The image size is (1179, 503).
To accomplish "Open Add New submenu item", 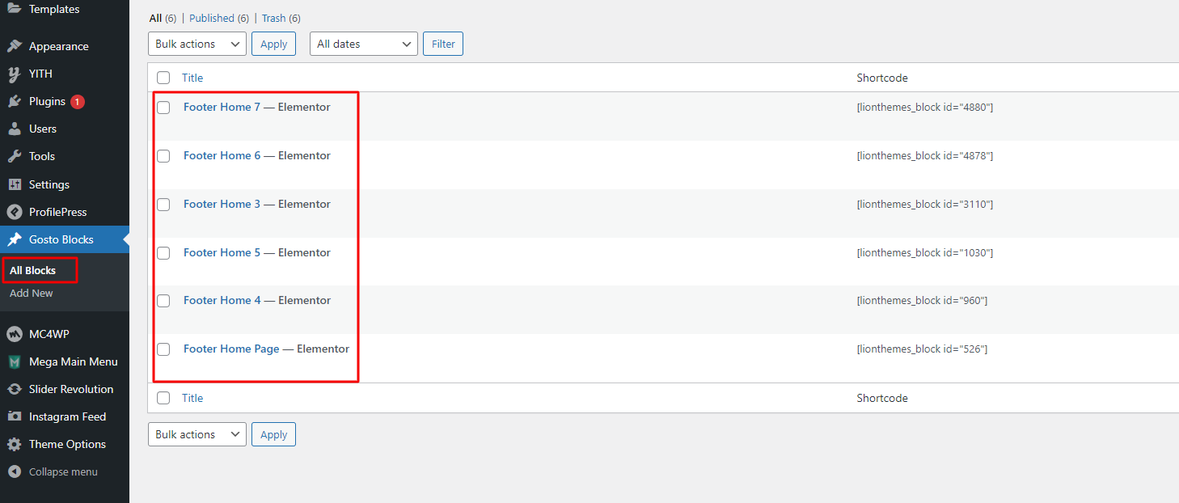I will [x=32, y=293].
